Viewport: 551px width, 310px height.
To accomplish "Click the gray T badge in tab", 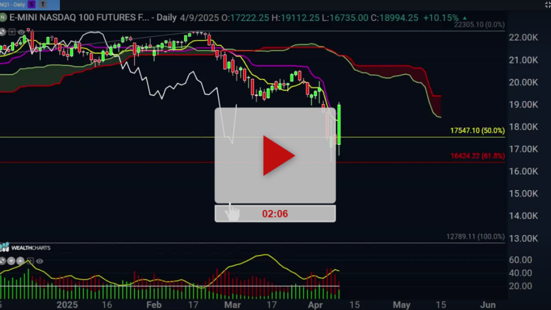I will click(x=43, y=4).
